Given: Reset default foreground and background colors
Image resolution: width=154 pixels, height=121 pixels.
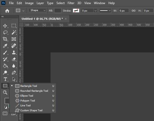Looking at the screenshot, I should (x=6, y=107).
